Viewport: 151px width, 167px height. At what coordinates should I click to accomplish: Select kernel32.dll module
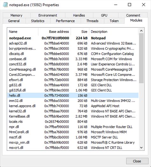tap(73, 111)
